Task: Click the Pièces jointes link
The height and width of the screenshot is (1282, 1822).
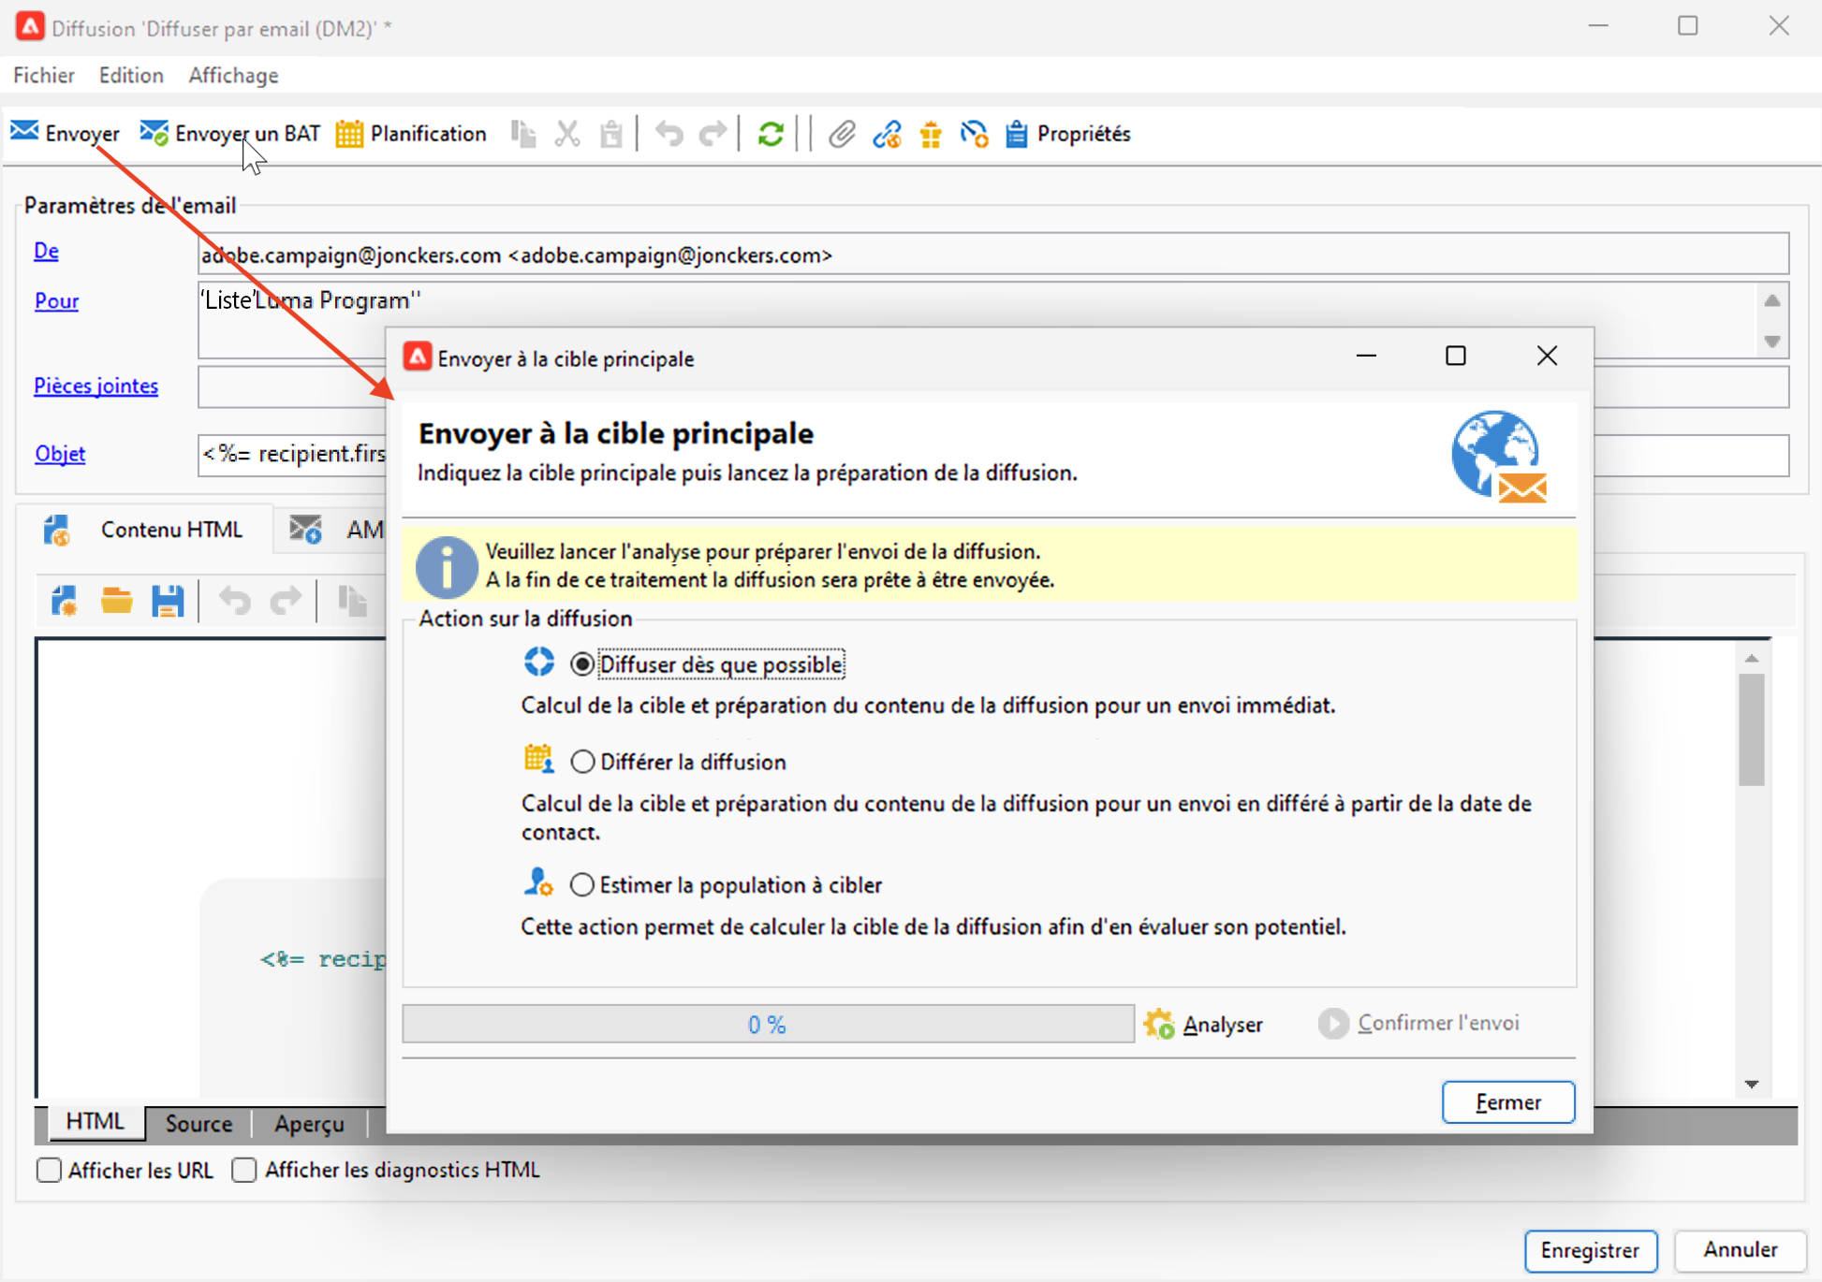Action: click(x=96, y=386)
